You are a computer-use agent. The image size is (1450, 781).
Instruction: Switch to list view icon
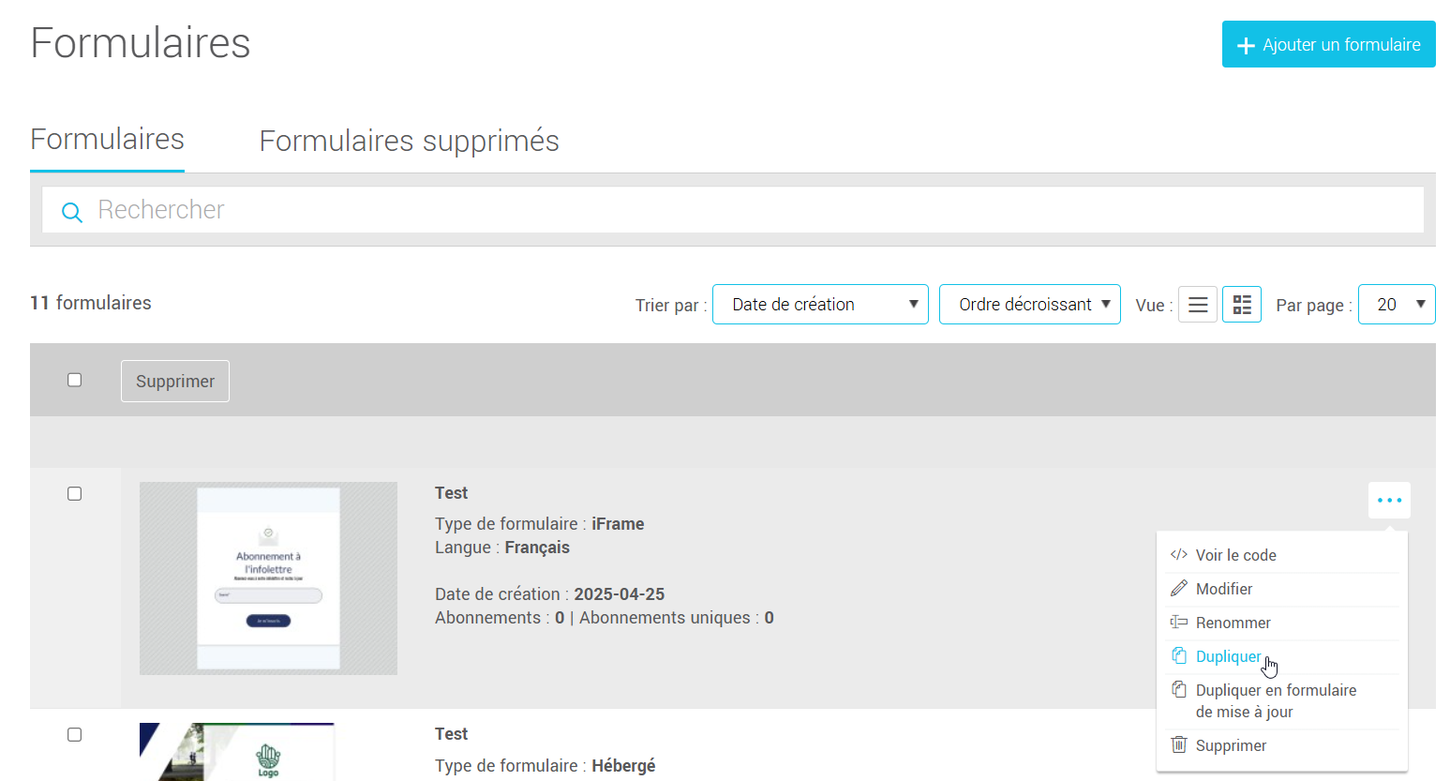pyautogui.click(x=1197, y=304)
